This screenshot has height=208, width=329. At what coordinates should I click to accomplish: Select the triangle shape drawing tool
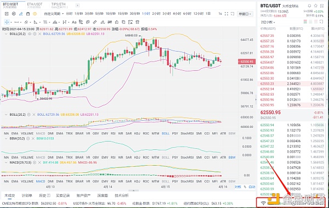click(x=36, y=22)
